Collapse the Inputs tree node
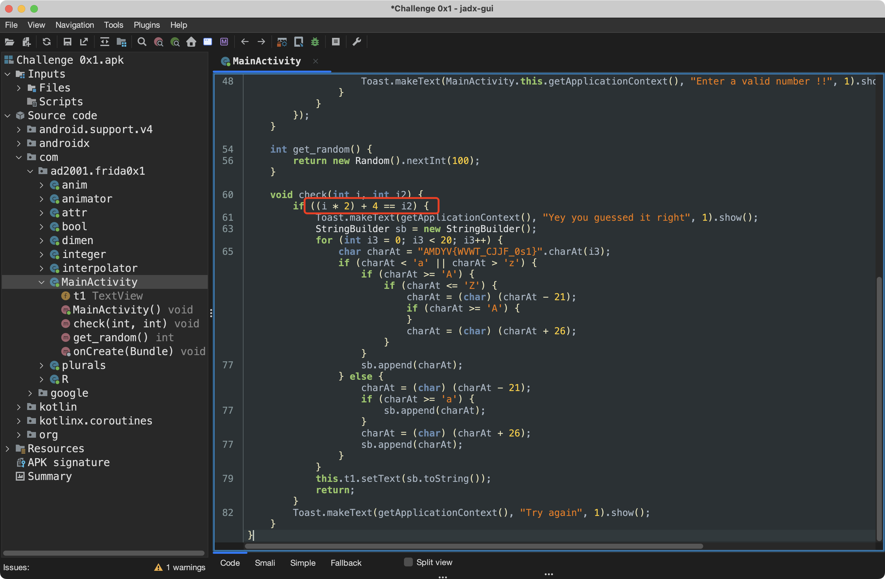The height and width of the screenshot is (579, 885). (8, 74)
